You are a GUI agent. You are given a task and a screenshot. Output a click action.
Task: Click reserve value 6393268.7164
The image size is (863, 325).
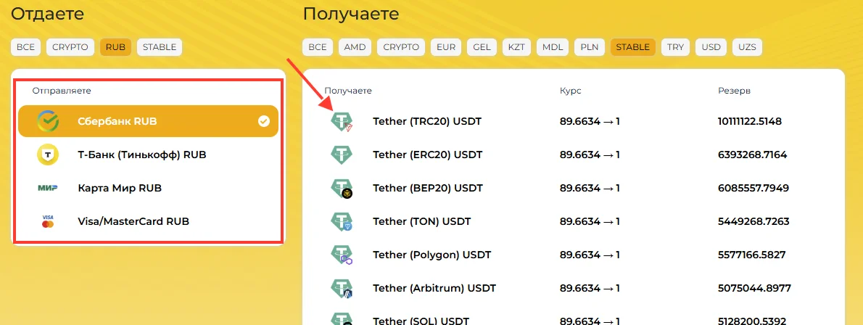752,155
